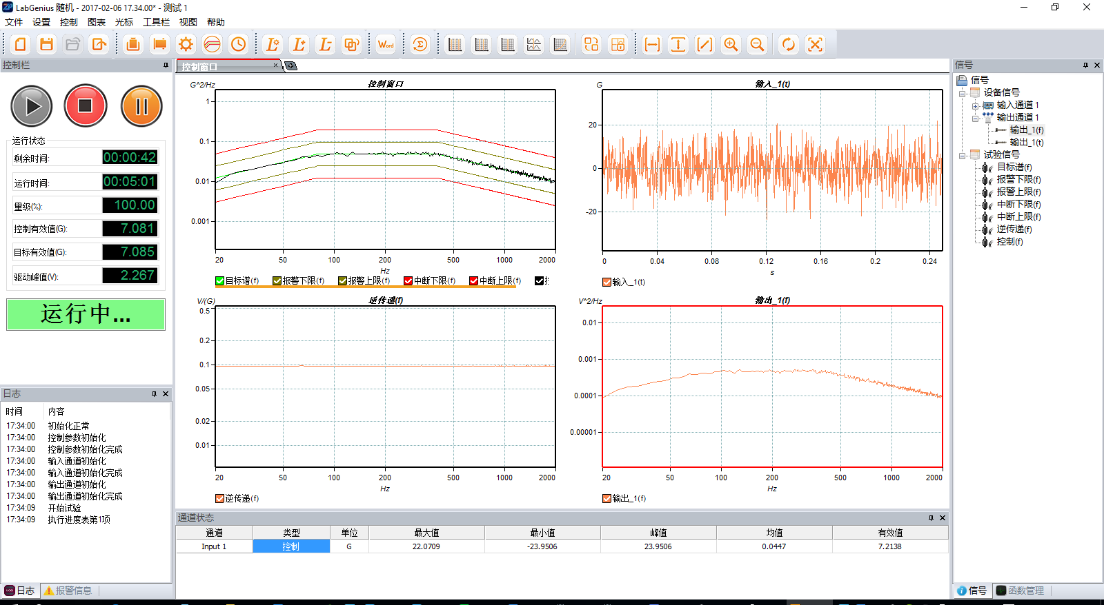Click the four-pane window layout icon

coord(591,45)
